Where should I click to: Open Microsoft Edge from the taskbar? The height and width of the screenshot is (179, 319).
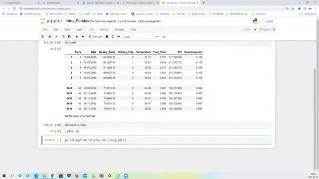click(x=36, y=176)
